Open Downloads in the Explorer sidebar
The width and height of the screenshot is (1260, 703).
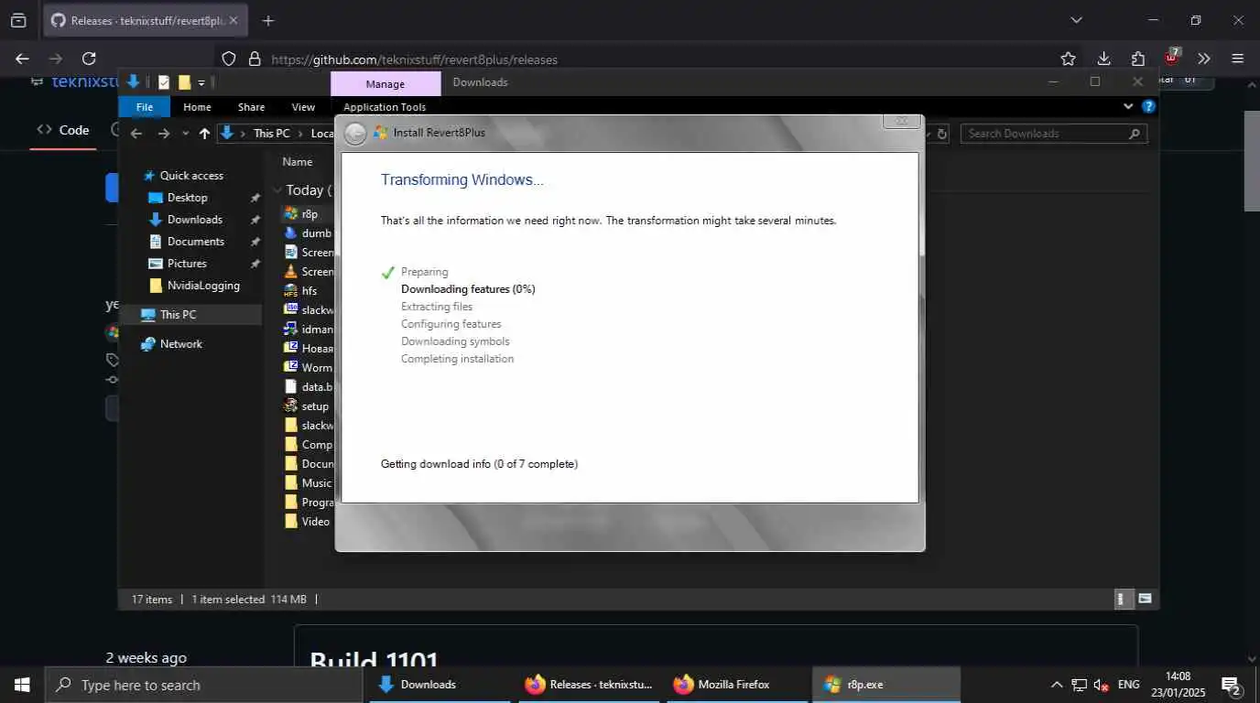[x=194, y=220]
